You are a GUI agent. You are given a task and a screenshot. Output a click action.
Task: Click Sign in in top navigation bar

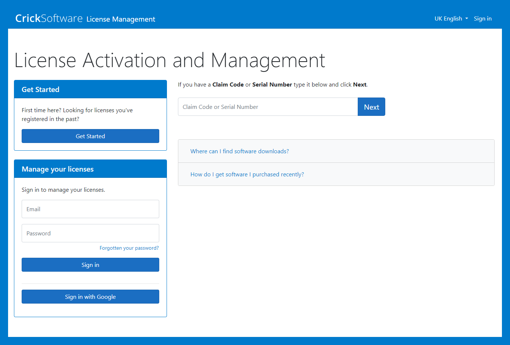(x=482, y=19)
